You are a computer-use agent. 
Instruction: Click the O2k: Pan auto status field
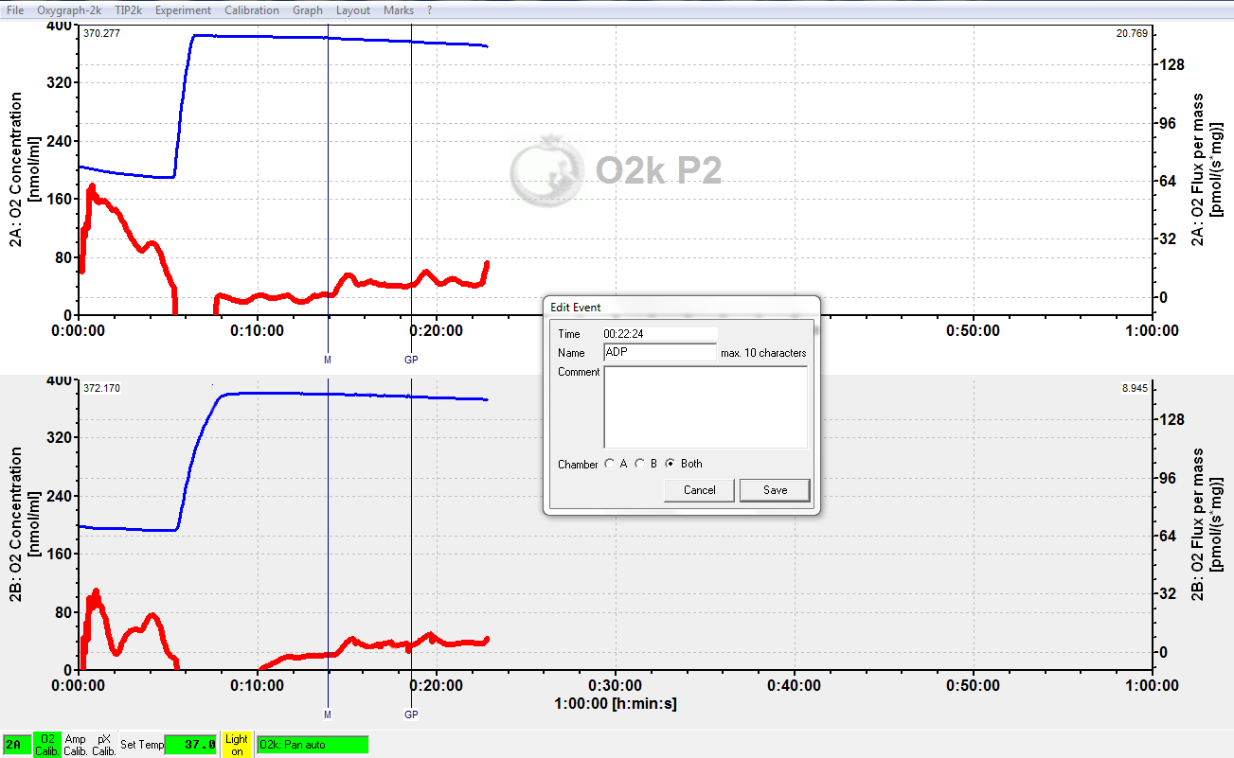313,745
